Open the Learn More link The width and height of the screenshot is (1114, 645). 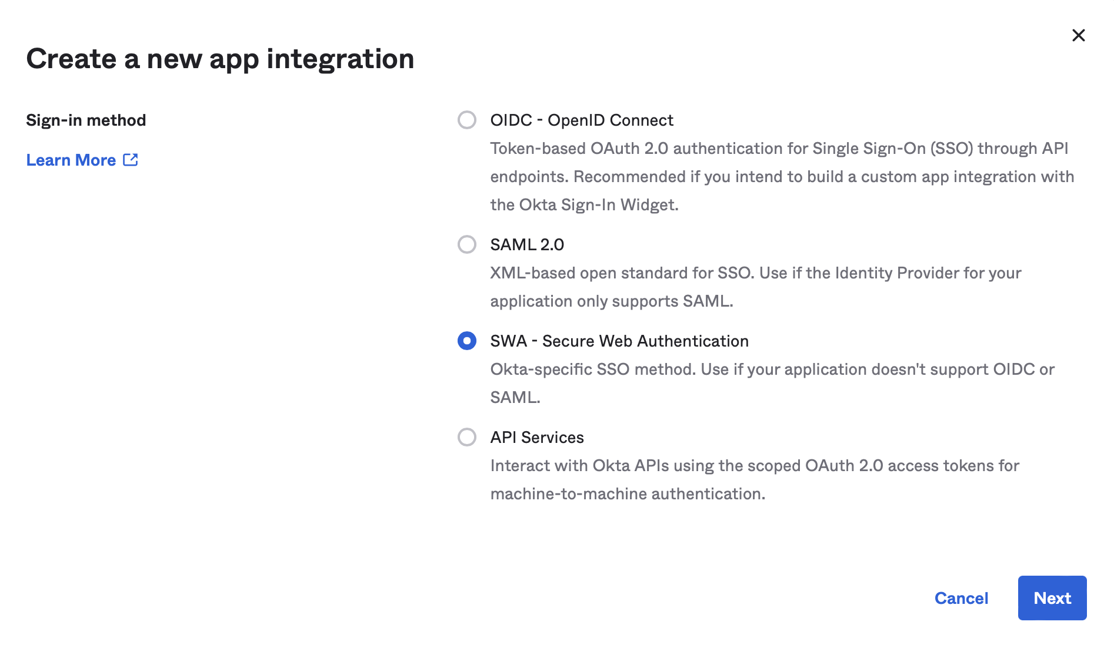click(71, 160)
